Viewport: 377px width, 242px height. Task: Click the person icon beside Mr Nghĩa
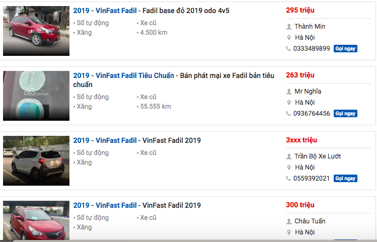point(288,92)
